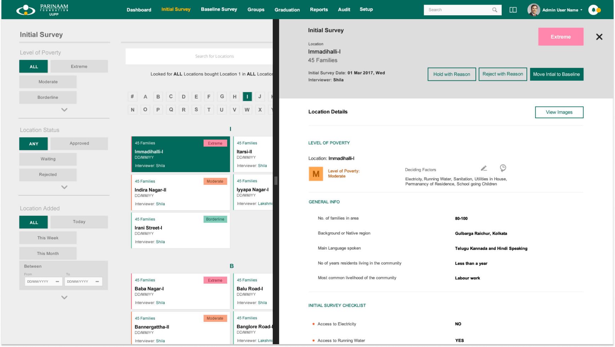Edit the Level of Poverty using pencil icon
This screenshot has height=347, width=615.
484,168
